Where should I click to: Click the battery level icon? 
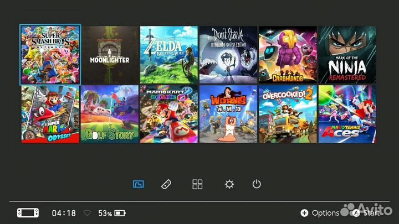[x=120, y=213]
